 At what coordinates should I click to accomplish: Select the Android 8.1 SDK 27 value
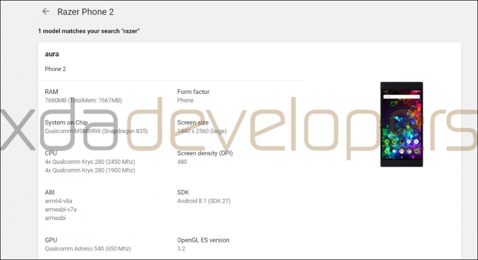[204, 201]
